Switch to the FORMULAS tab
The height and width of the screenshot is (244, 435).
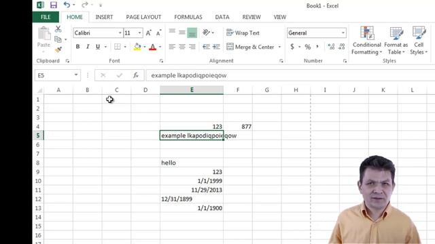pos(188,17)
